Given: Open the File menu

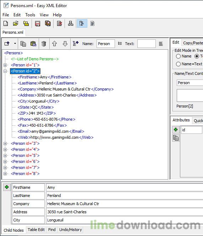Looking at the screenshot, I should tap(6, 15).
